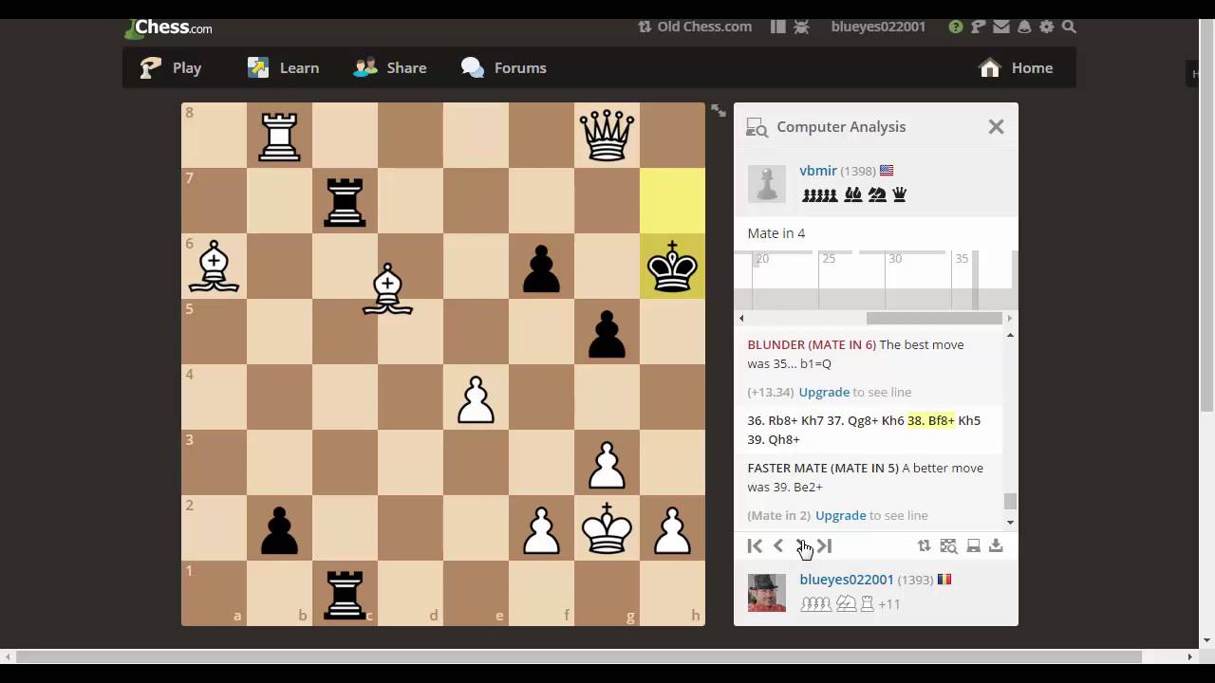Open the notifications bell icon
Screen dimensions: 1215x683
click(1024, 27)
